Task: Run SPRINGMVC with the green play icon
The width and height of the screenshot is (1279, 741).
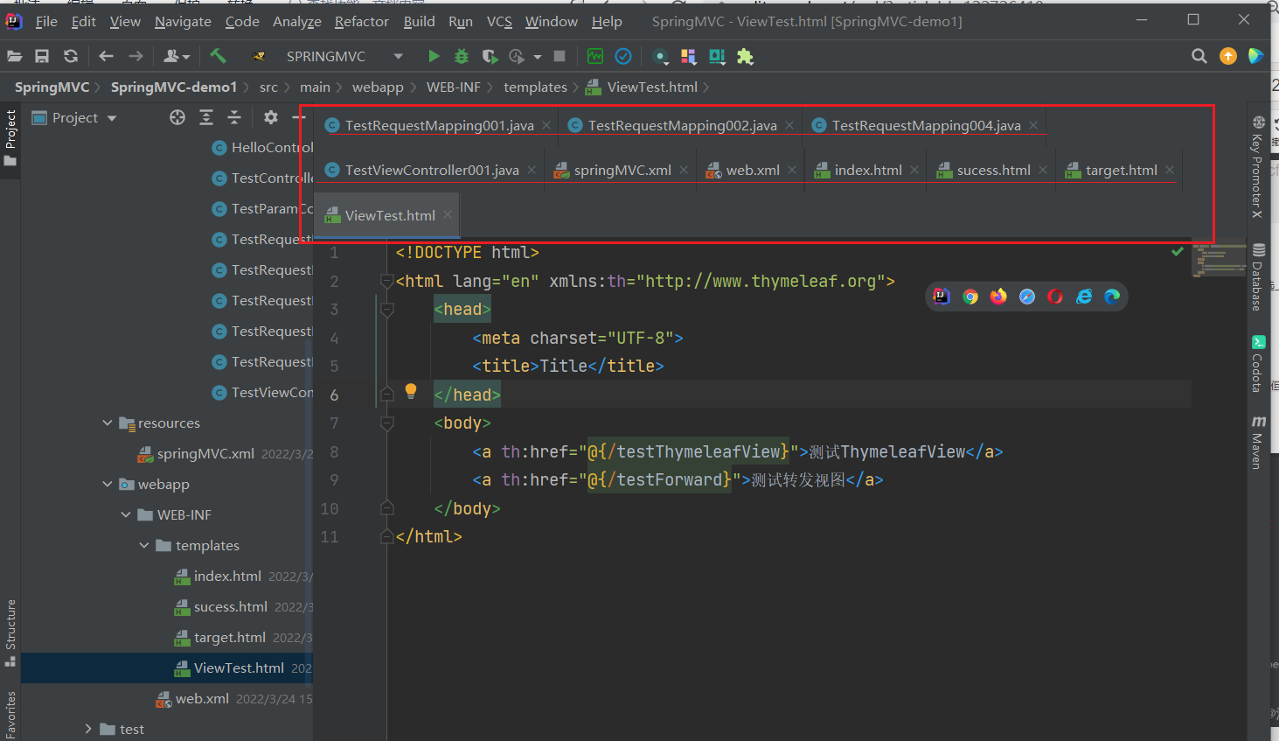Action: pyautogui.click(x=434, y=56)
